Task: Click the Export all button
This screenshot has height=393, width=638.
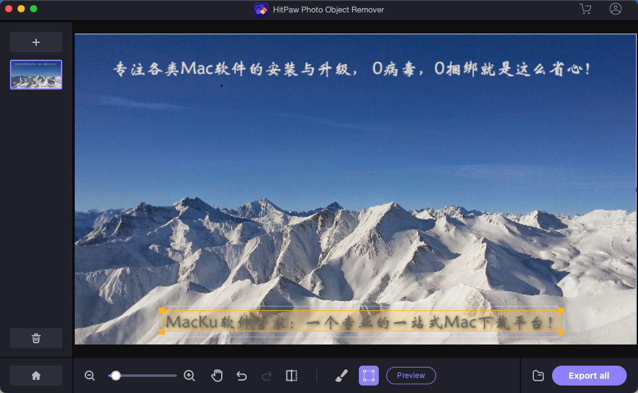Action: (x=589, y=376)
